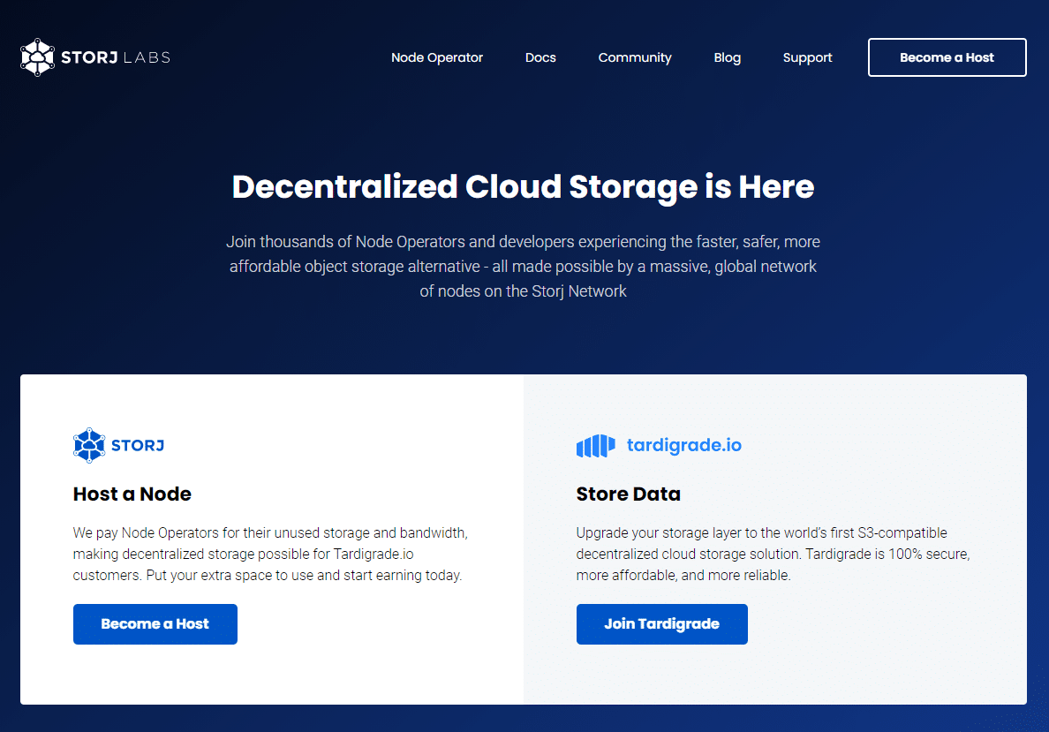This screenshot has width=1049, height=732.
Task: Click the STORJ LABS wordmark in header
Action: click(x=115, y=57)
